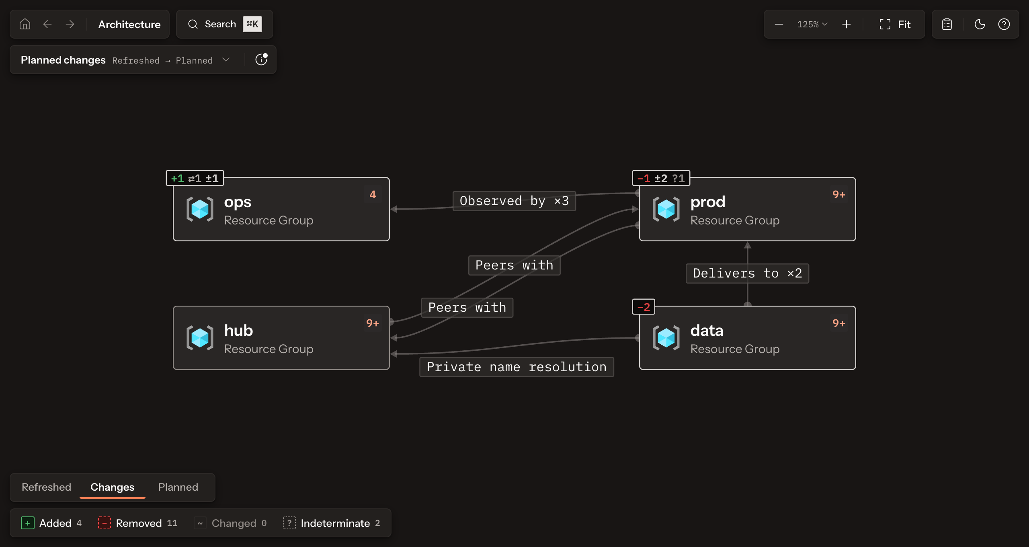This screenshot has height=547, width=1029.
Task: Click the count badge 4 on ops
Action: coord(373,195)
